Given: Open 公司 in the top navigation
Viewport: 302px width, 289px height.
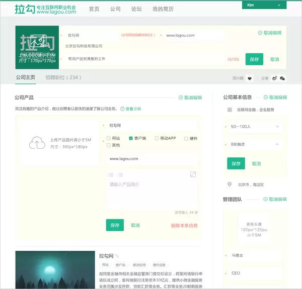Looking at the screenshot, I should pyautogui.click(x=115, y=9).
